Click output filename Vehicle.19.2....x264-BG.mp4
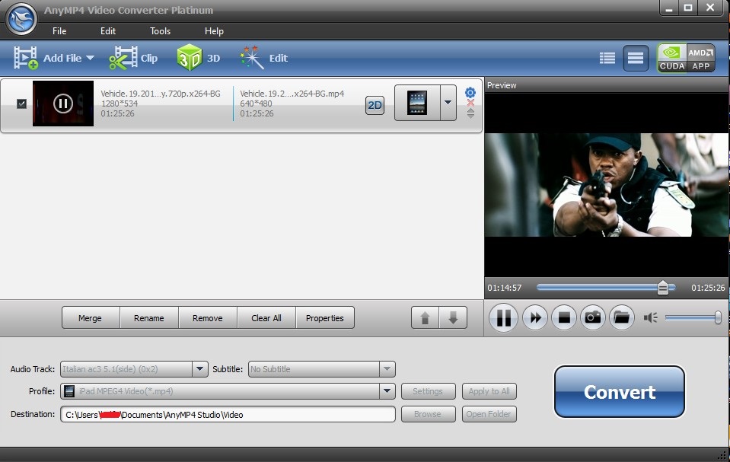The image size is (730, 462). [x=292, y=94]
